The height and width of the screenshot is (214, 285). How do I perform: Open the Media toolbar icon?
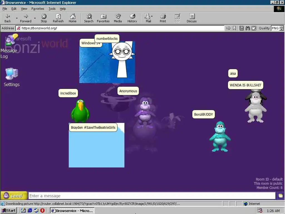click(x=118, y=18)
